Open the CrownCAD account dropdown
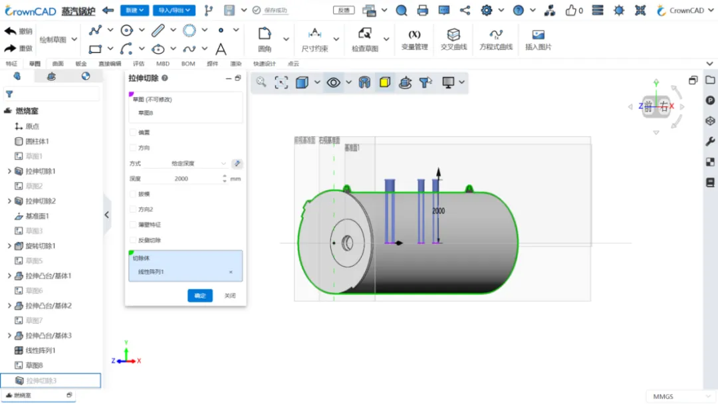Screen dimensions: 718x404 (685, 10)
